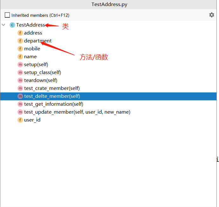Image resolution: width=219 pixels, height=207 pixels.
Task: Click the field icon next to user_id
Action: tap(20, 120)
